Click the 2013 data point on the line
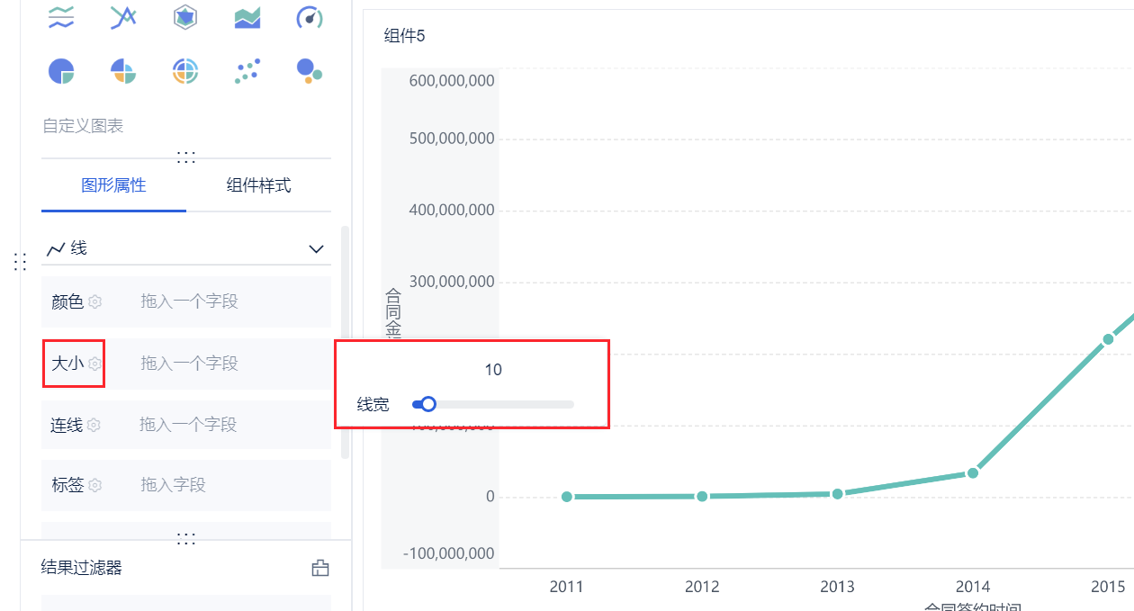 tap(837, 493)
